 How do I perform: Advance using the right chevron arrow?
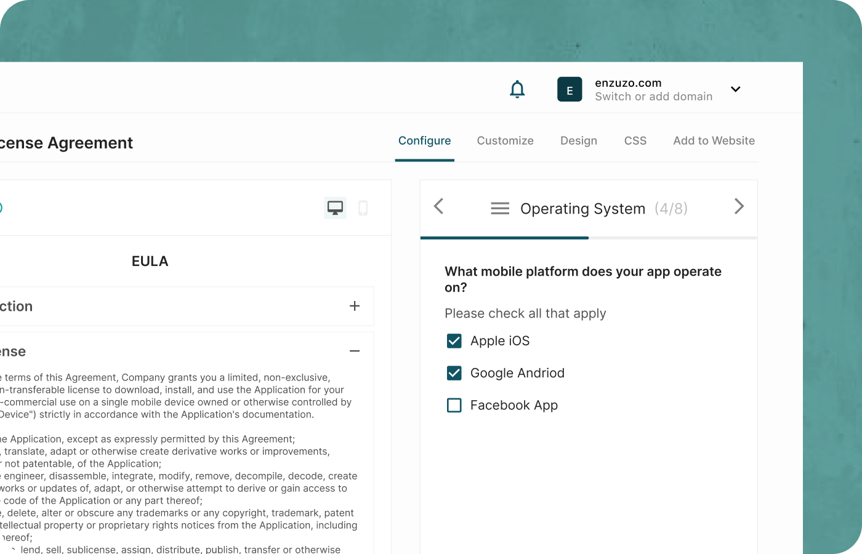click(x=739, y=207)
